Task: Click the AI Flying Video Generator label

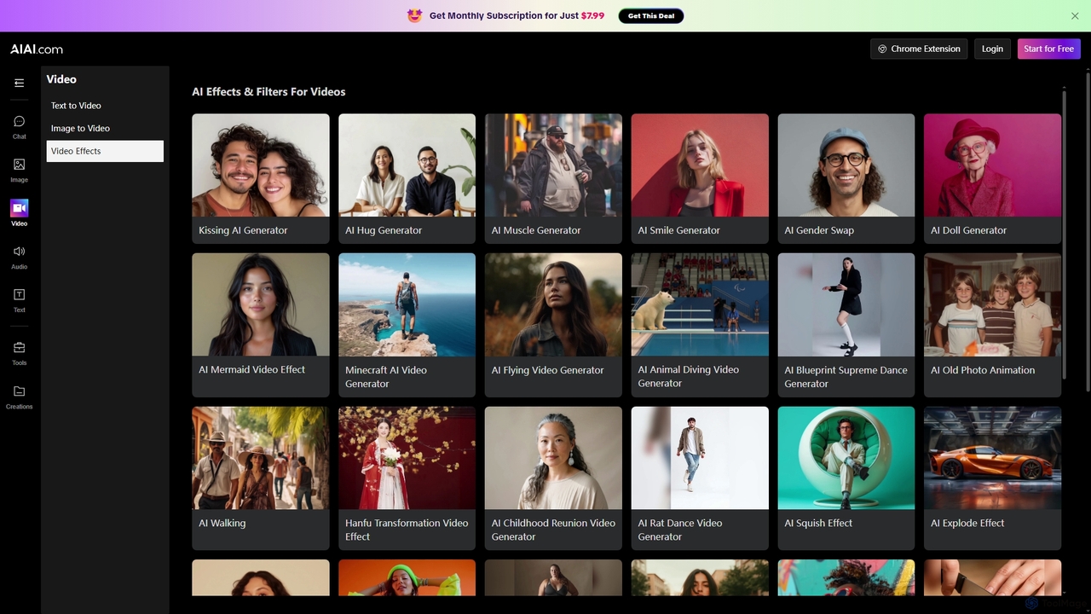Action: tap(548, 370)
